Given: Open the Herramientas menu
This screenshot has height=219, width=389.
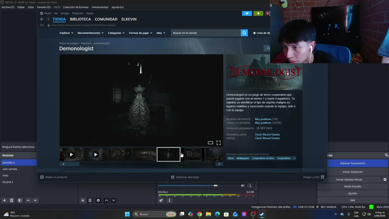Looking at the screenshot, I should point(100,7).
